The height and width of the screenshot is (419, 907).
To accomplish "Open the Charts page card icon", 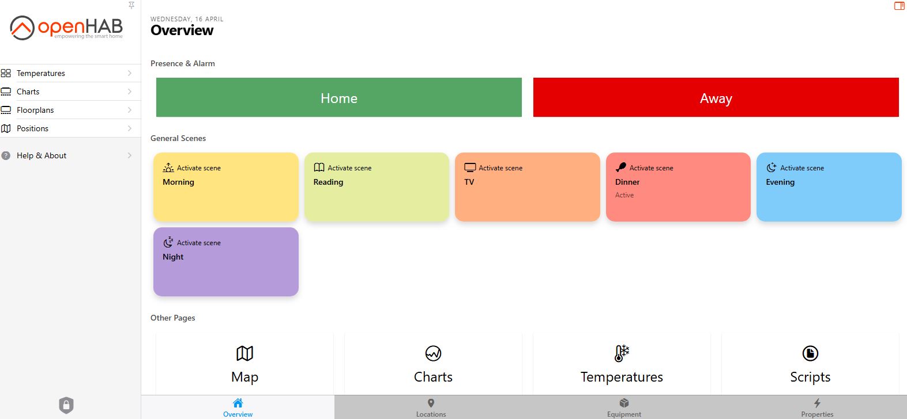I will (433, 353).
